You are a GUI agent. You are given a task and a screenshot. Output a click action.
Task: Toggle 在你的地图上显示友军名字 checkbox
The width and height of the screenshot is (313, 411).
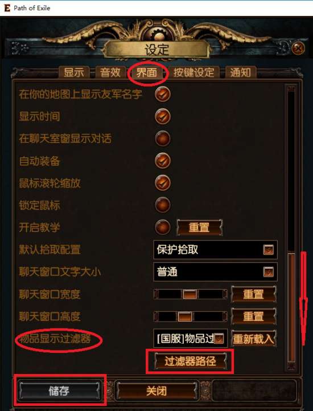click(163, 94)
